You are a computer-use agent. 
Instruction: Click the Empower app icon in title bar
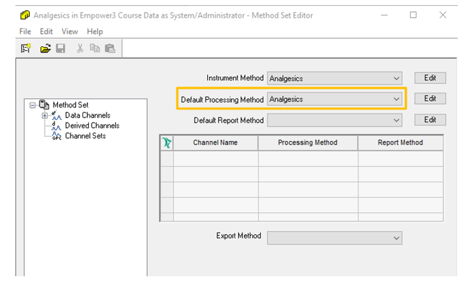(25, 15)
